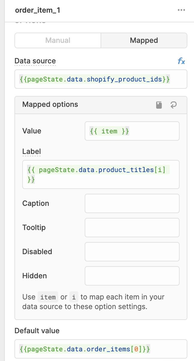Click into the Disabled field
Screen dimensions: 194x361
132,252
